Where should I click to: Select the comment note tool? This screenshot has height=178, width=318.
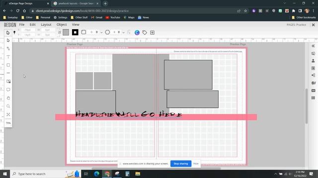click(8, 89)
